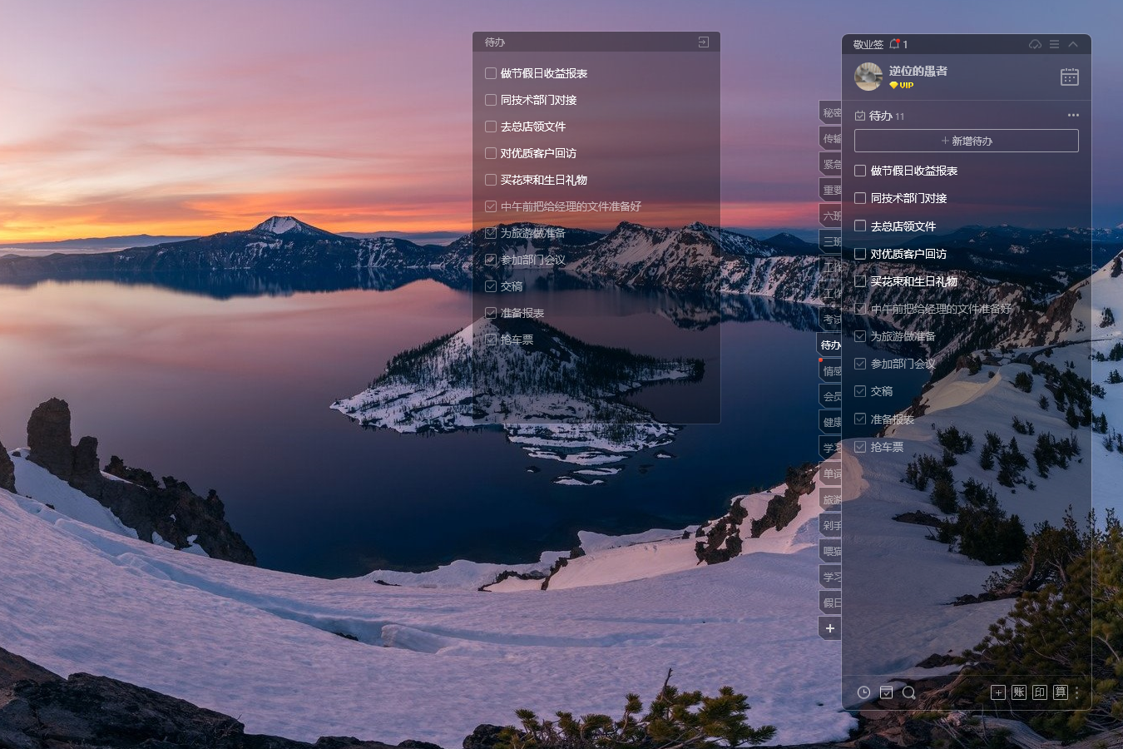Open the three-line main menu icon
Viewport: 1123px width, 749px height.
[1054, 44]
